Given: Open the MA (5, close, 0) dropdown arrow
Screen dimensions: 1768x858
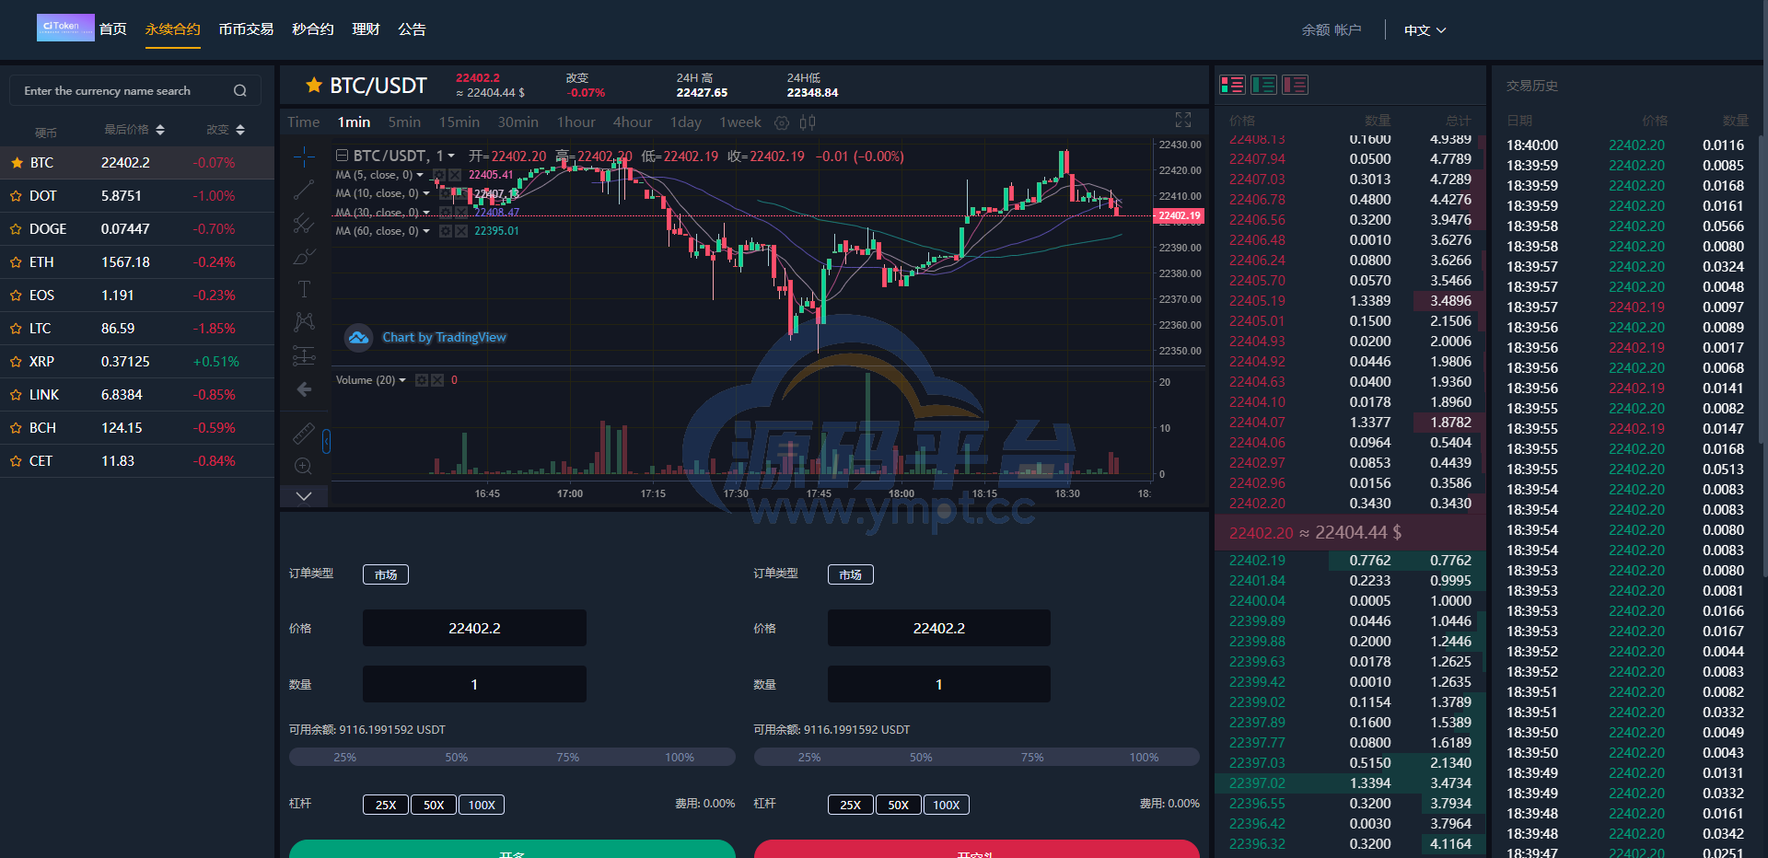Looking at the screenshot, I should tap(420, 175).
